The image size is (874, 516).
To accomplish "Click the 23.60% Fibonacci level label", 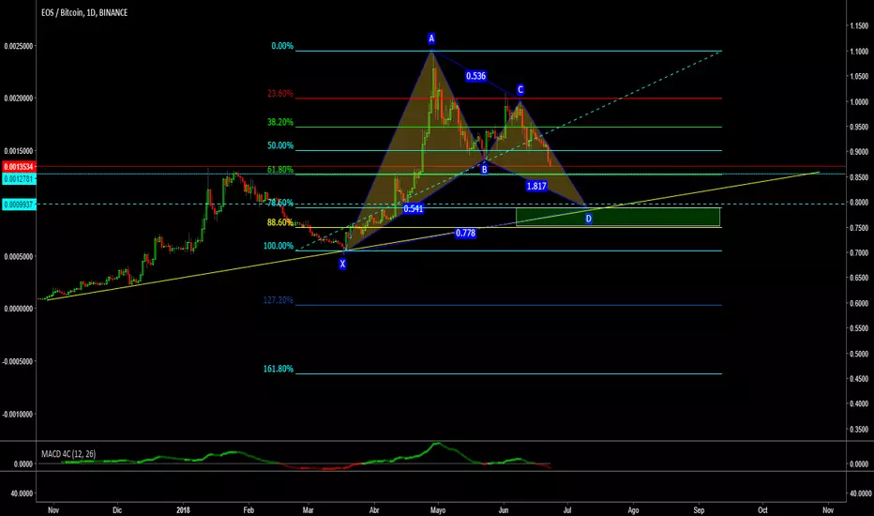I will [x=280, y=94].
